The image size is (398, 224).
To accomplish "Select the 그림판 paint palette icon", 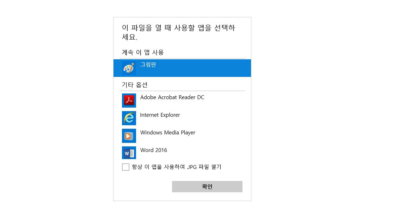I will click(129, 68).
